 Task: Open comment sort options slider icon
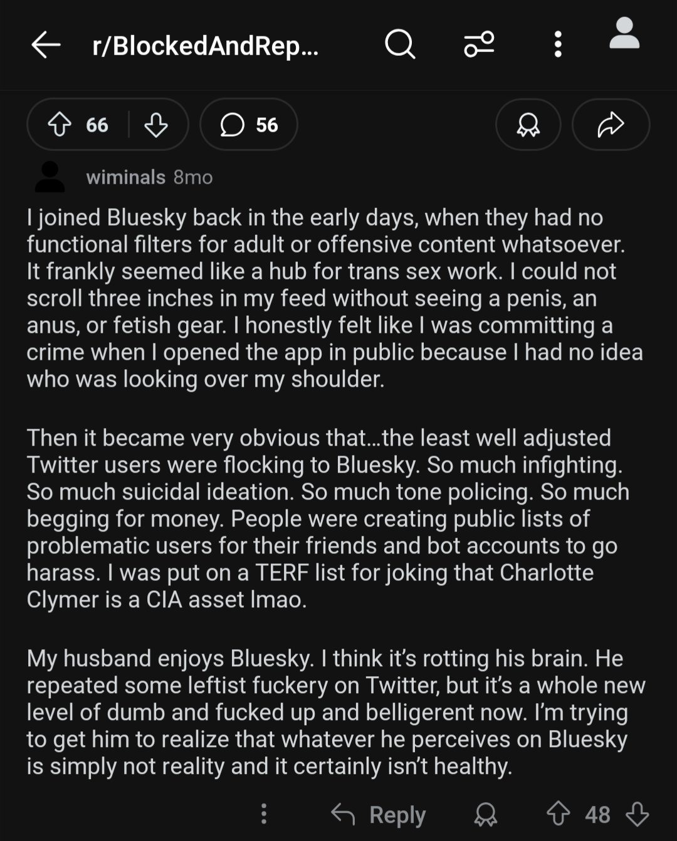click(479, 44)
